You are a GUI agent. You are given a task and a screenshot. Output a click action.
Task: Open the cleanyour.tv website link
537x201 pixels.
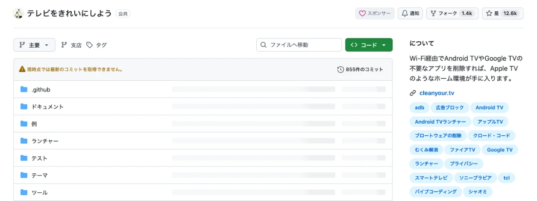coord(436,93)
